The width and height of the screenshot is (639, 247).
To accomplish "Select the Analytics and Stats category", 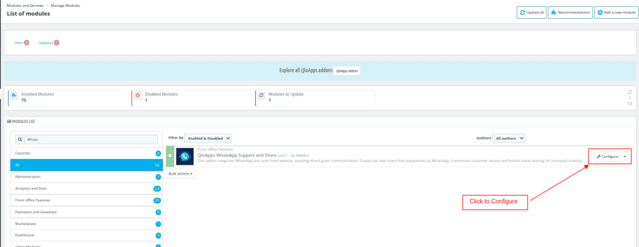I will pos(86,189).
